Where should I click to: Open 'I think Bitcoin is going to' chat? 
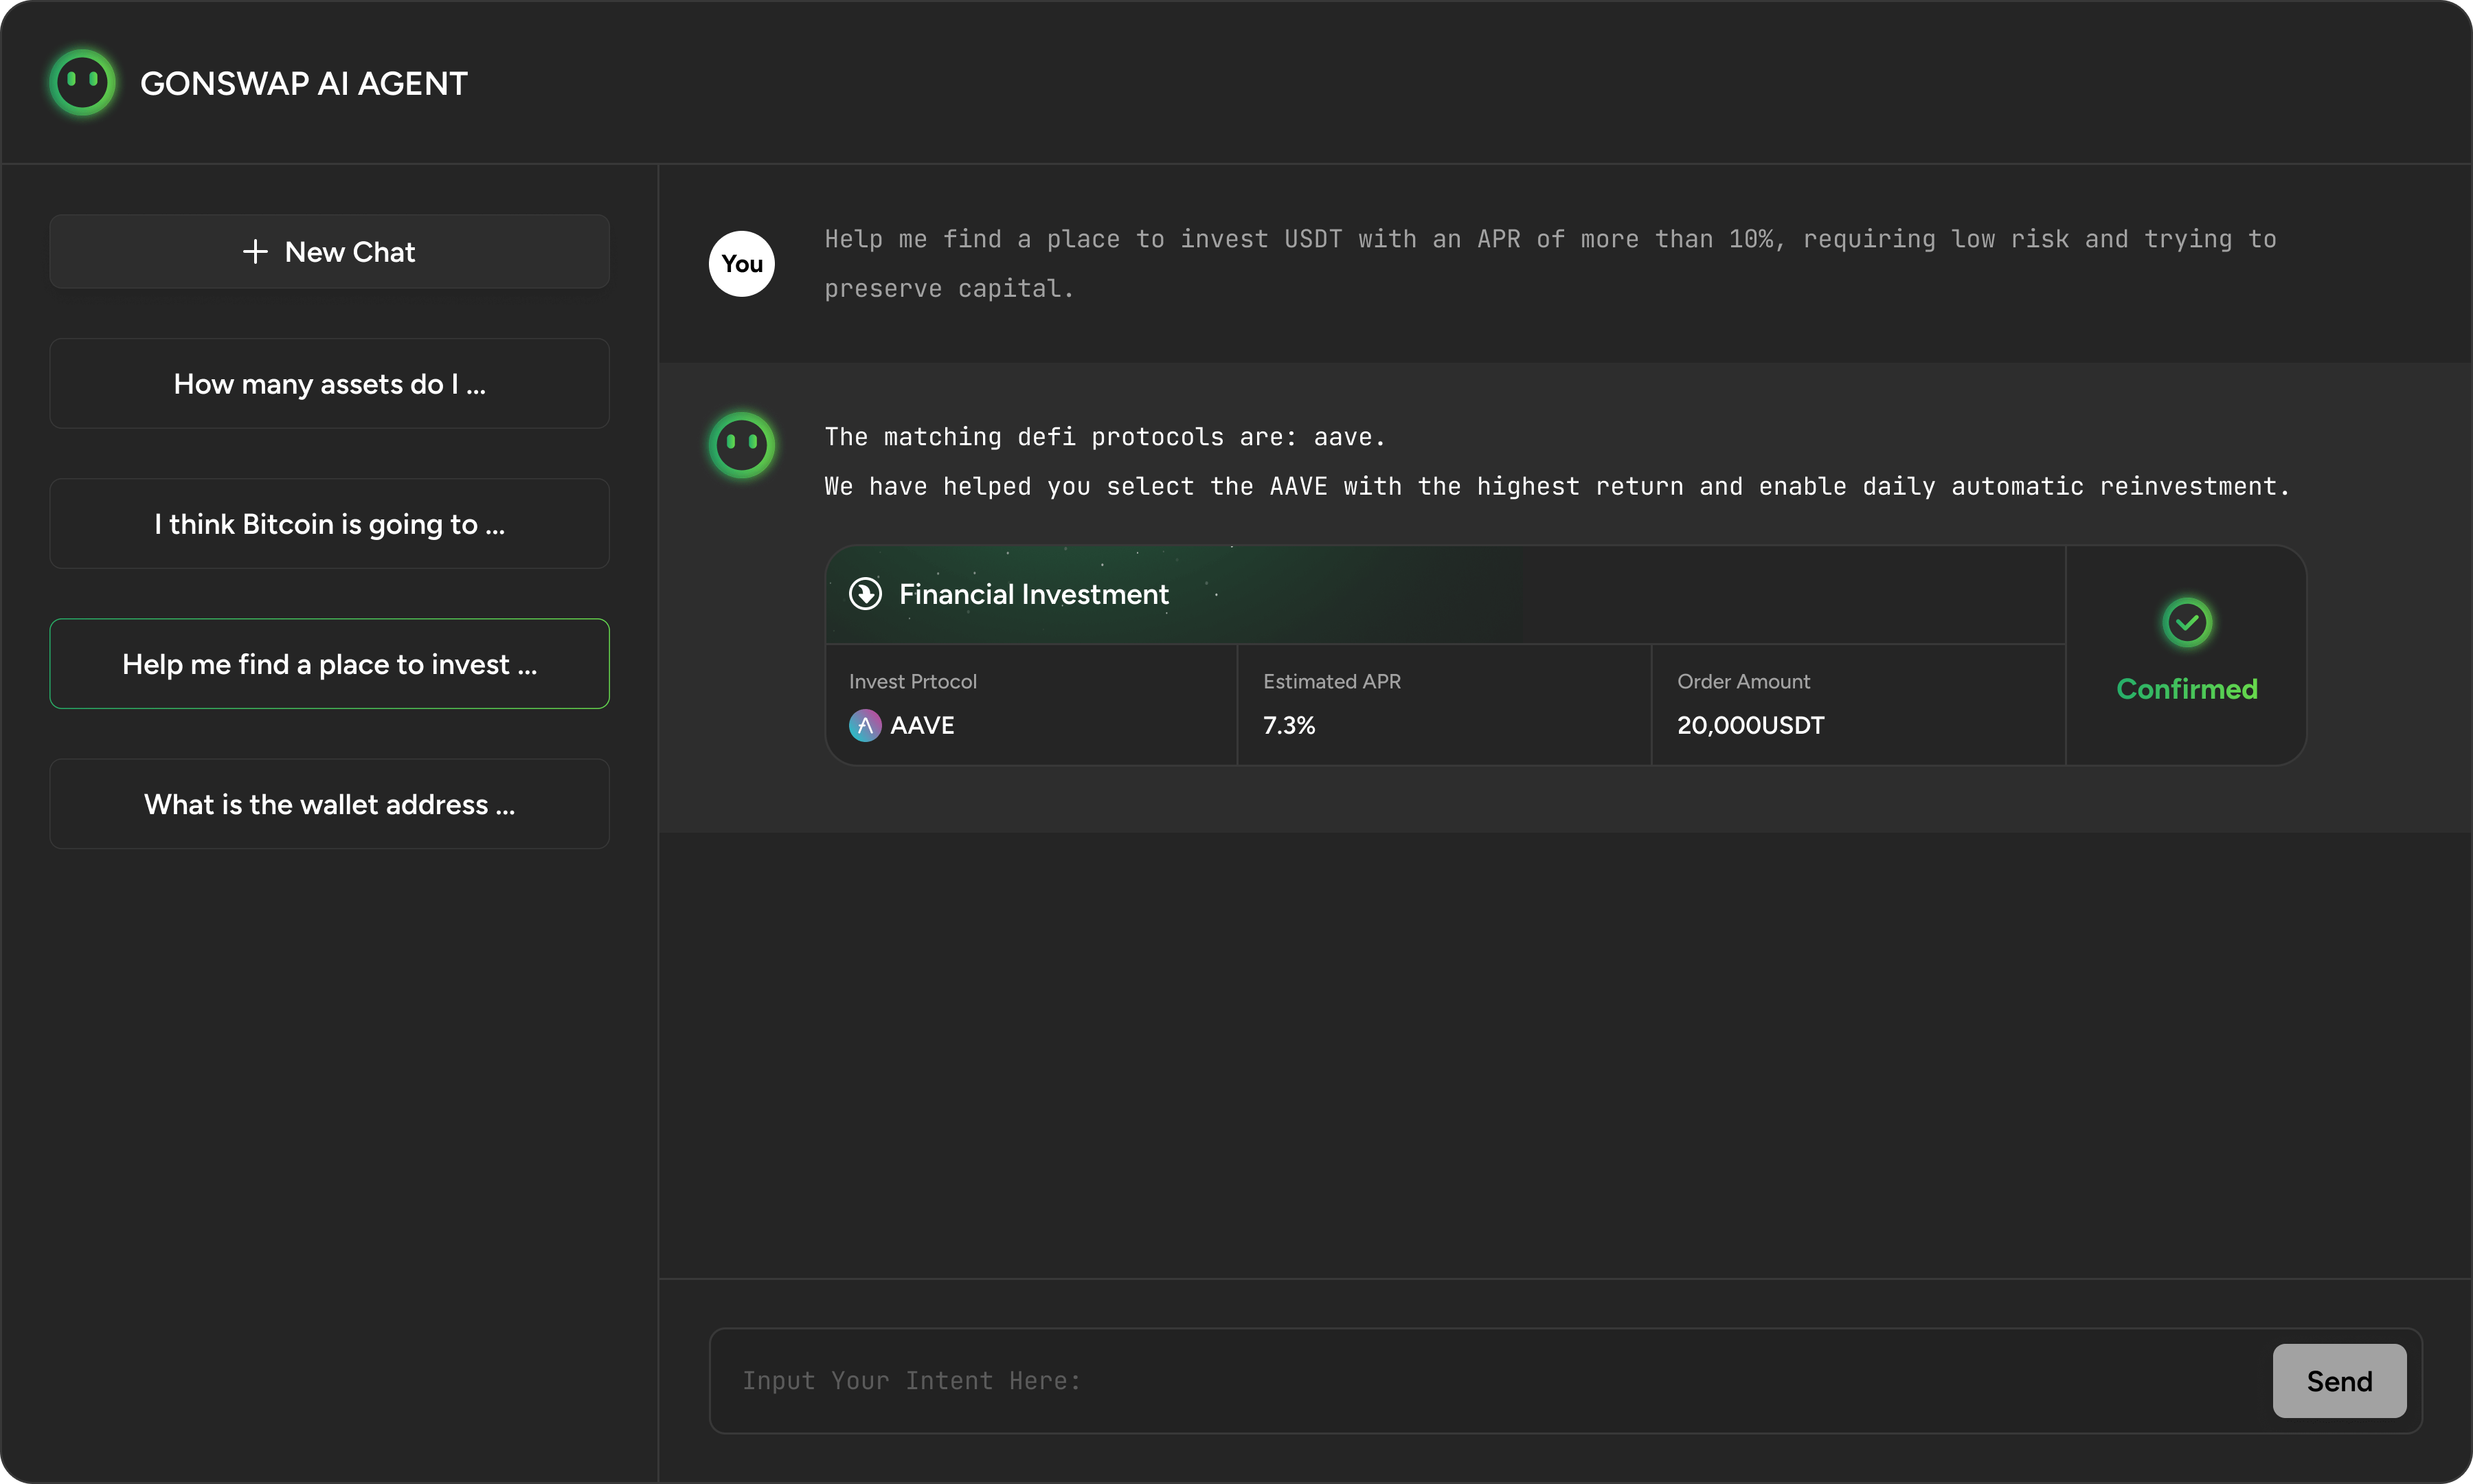(329, 524)
